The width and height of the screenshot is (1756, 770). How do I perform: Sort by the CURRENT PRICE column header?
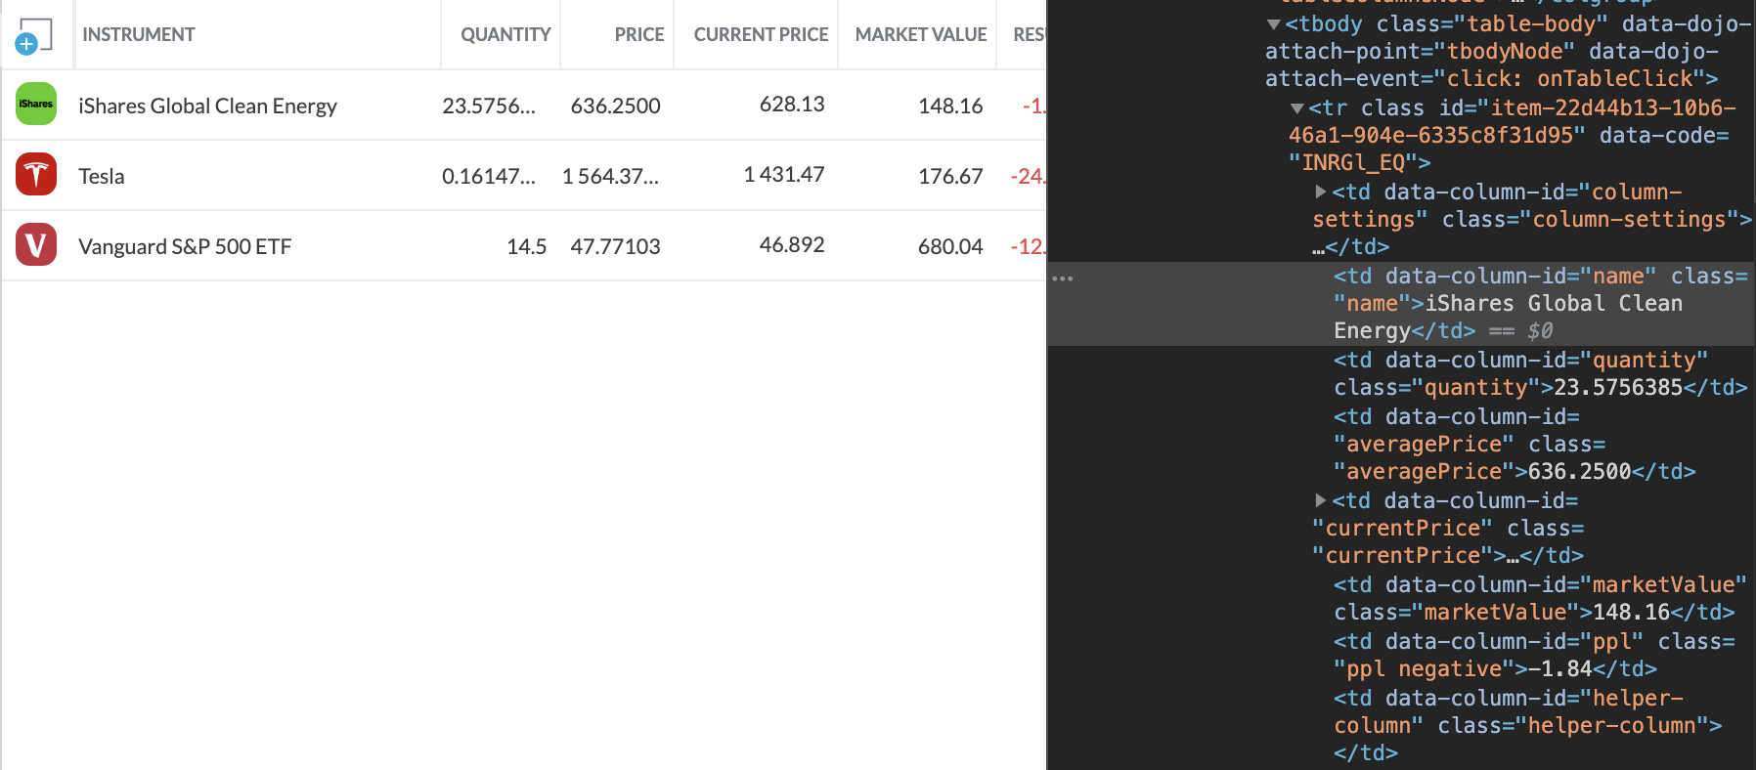pyautogui.click(x=761, y=34)
